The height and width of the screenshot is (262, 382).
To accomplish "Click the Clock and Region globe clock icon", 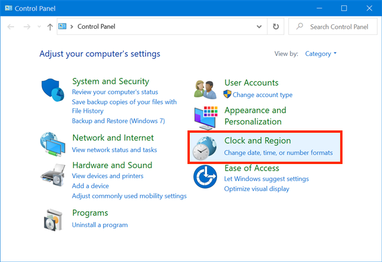I will click(x=205, y=148).
